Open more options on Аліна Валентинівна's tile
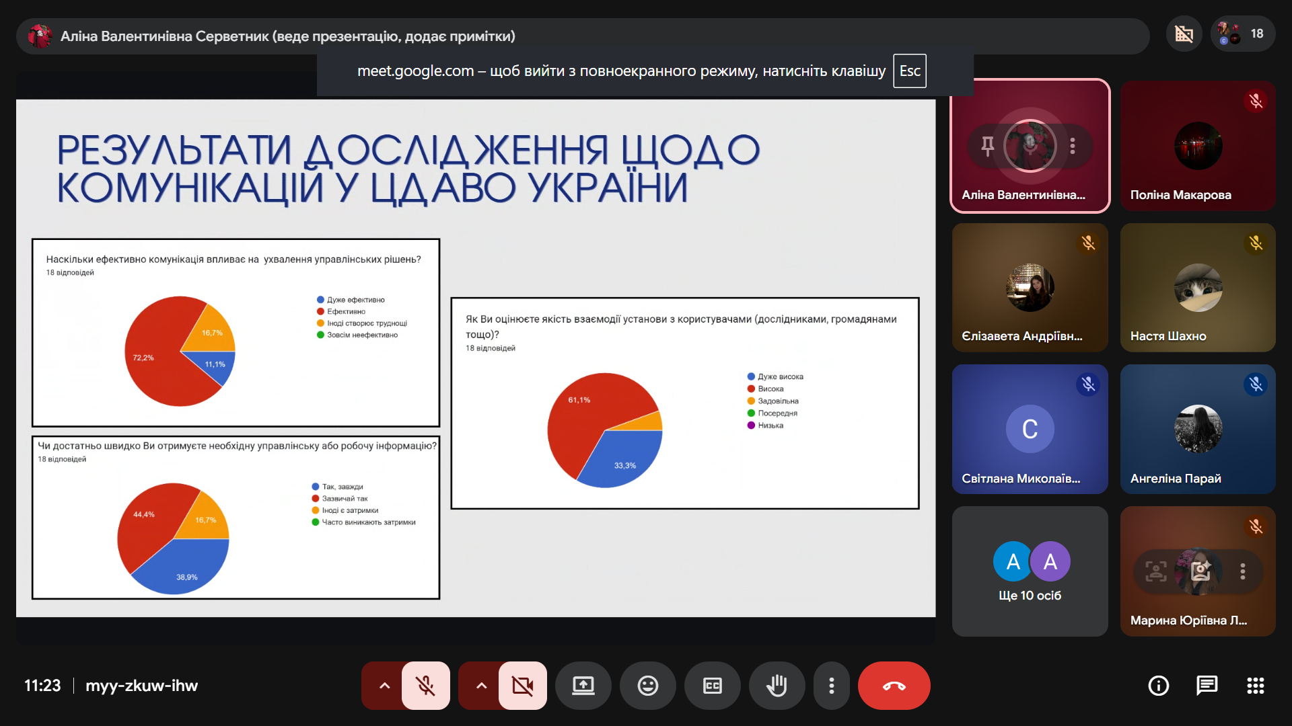This screenshot has height=726, width=1292. (x=1073, y=145)
